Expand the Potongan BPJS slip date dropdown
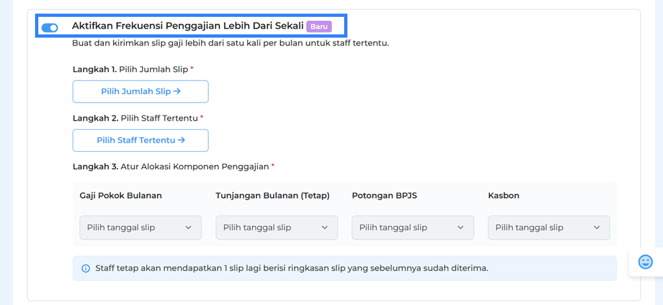 tap(412, 228)
